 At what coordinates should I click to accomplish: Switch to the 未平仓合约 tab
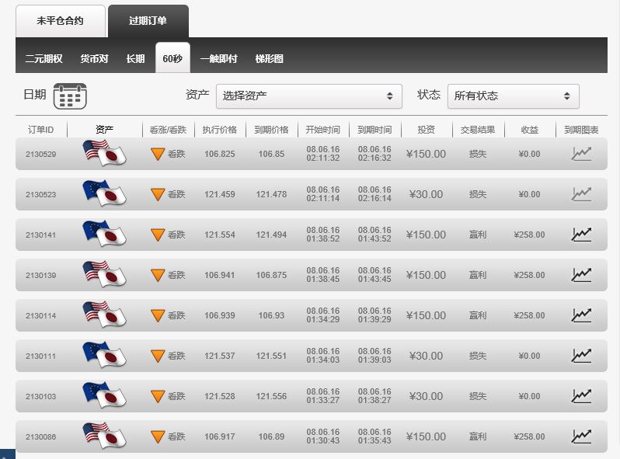pos(60,21)
